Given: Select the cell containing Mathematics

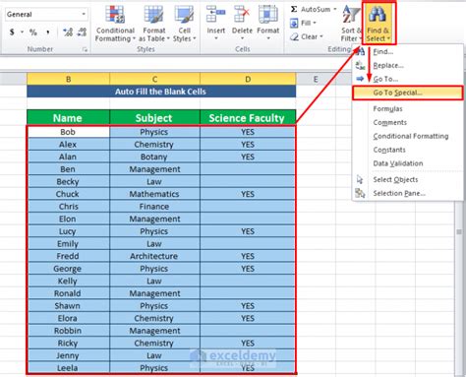Looking at the screenshot, I should click(154, 194).
